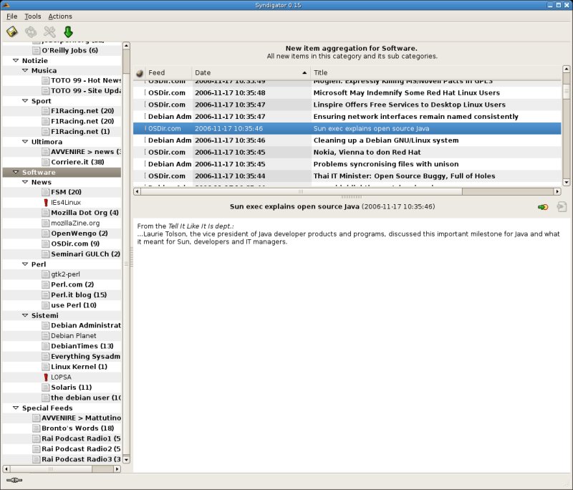This screenshot has width=573, height=490.
Task: Select the F1Racing.net (1) feed
Action: (80, 132)
